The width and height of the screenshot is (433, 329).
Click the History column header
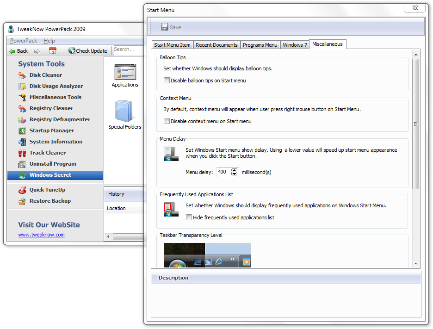pos(124,194)
